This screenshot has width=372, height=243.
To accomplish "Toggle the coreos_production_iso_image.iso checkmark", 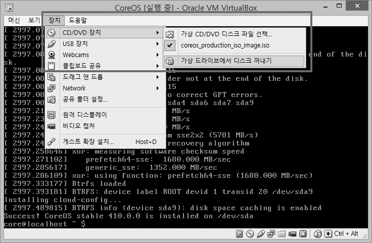I will click(x=170, y=45).
